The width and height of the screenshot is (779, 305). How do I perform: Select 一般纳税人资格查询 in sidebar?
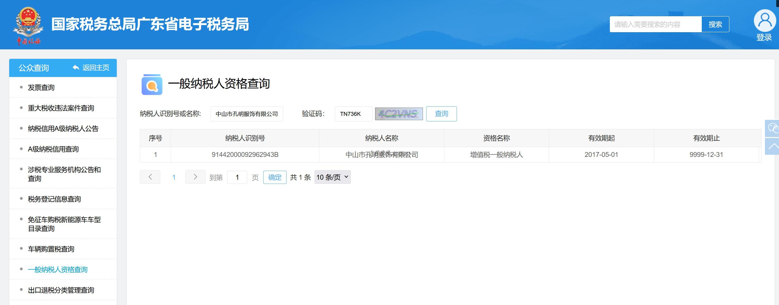click(x=58, y=270)
